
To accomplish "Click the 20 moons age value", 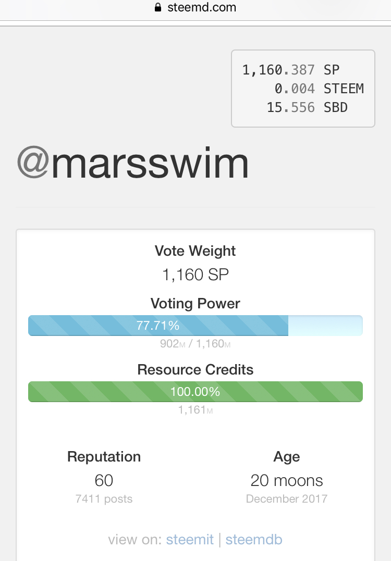I will [286, 480].
